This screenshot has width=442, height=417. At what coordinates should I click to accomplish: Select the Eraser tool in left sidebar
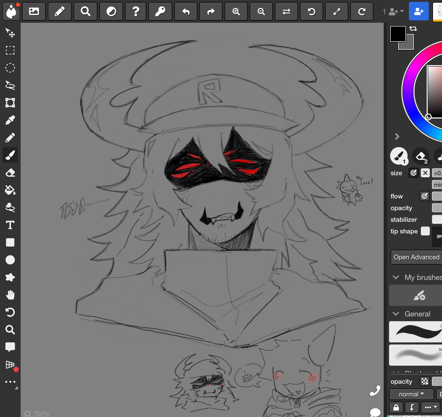[x=10, y=173]
